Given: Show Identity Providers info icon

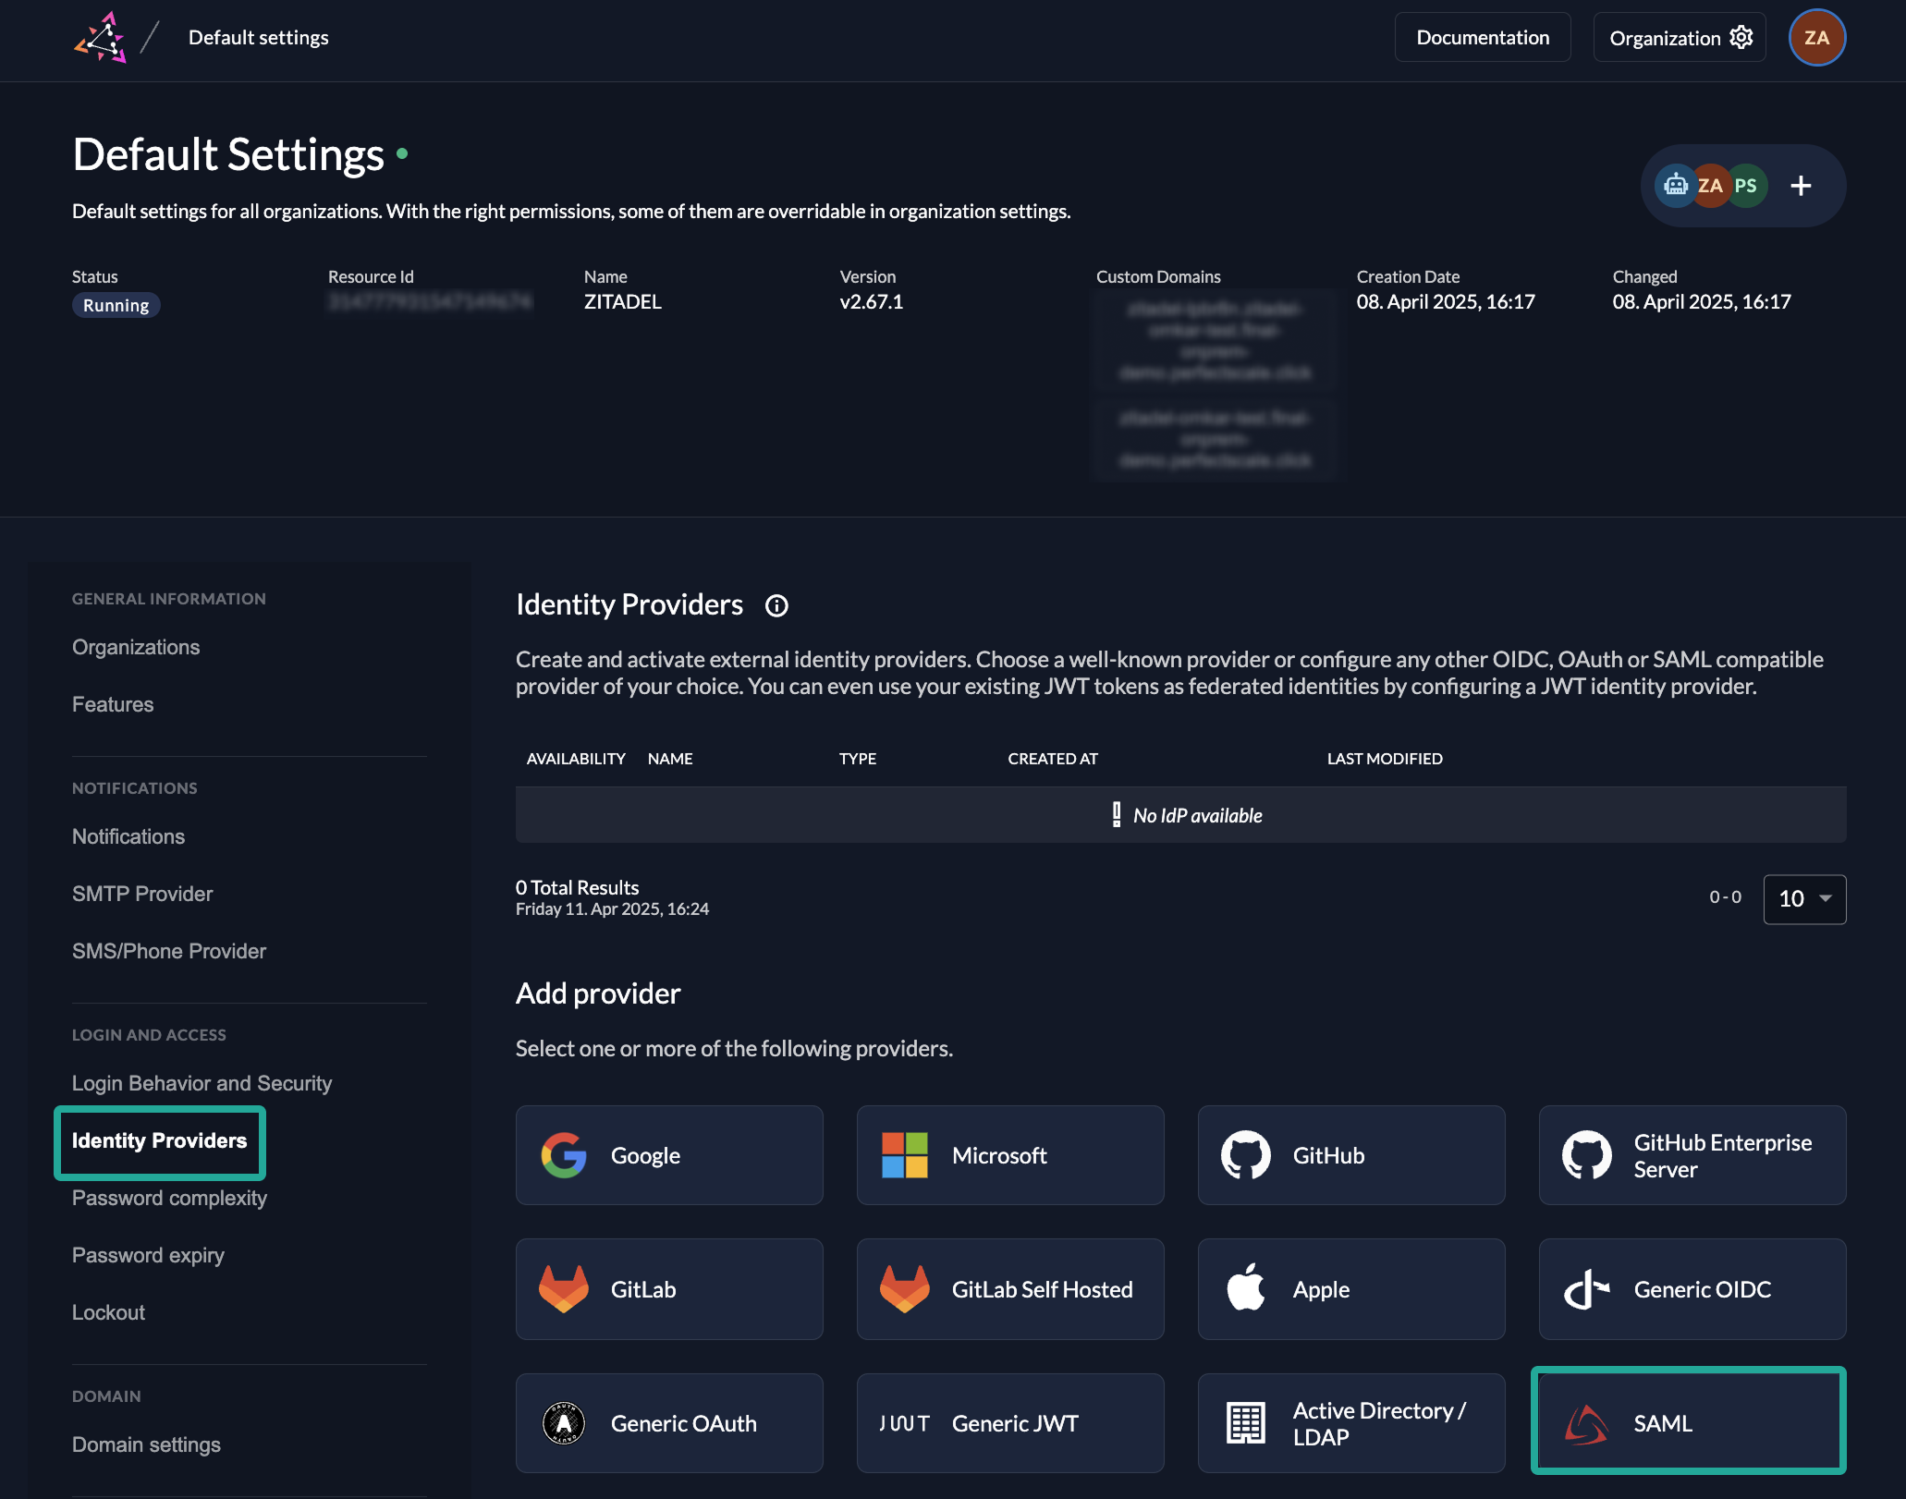Looking at the screenshot, I should coord(776,605).
